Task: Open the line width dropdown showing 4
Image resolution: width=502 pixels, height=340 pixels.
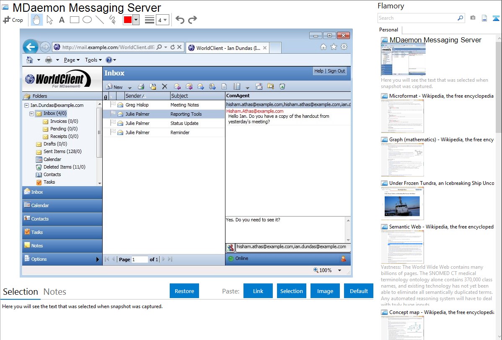Action: [x=163, y=20]
